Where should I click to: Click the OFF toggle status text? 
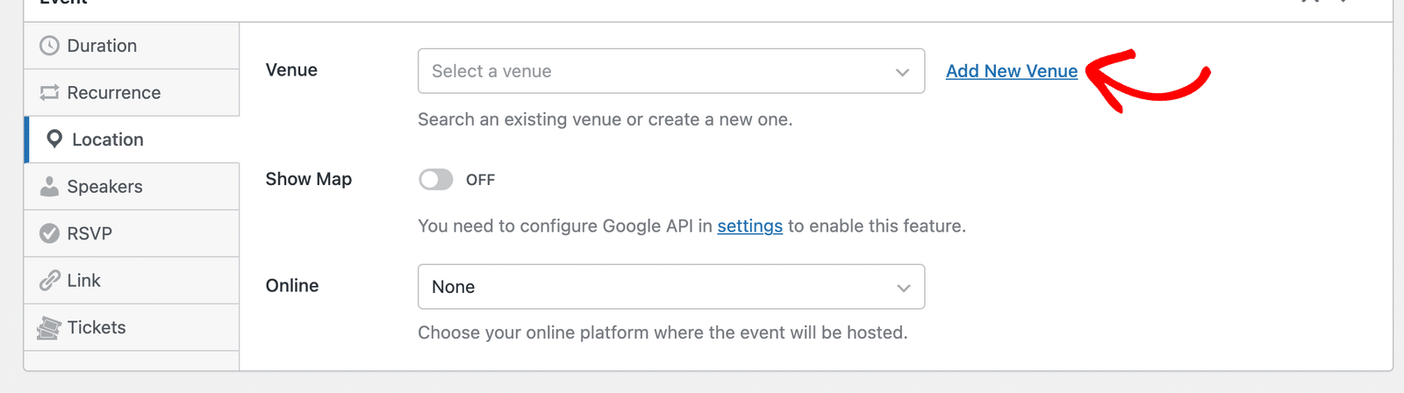click(x=480, y=180)
